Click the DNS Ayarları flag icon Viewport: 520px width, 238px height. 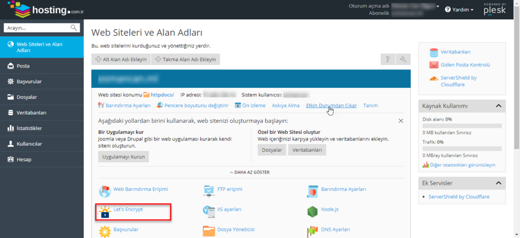[x=312, y=231]
